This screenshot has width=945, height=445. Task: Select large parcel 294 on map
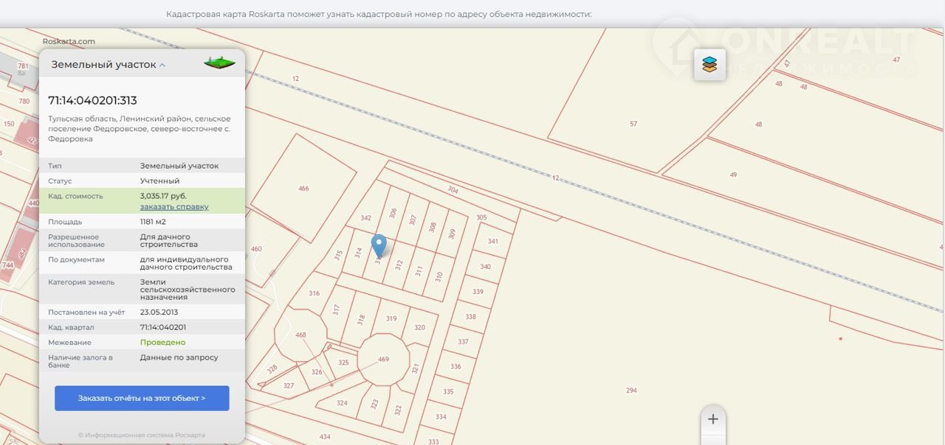631,390
